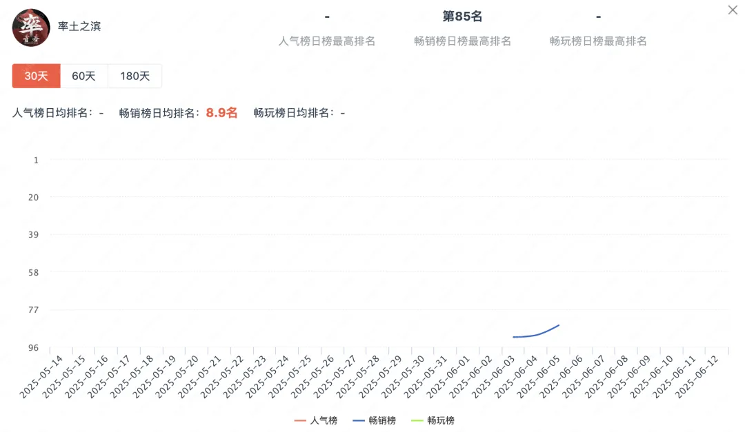Click the 人气榜日榜最高排名 label

327,41
